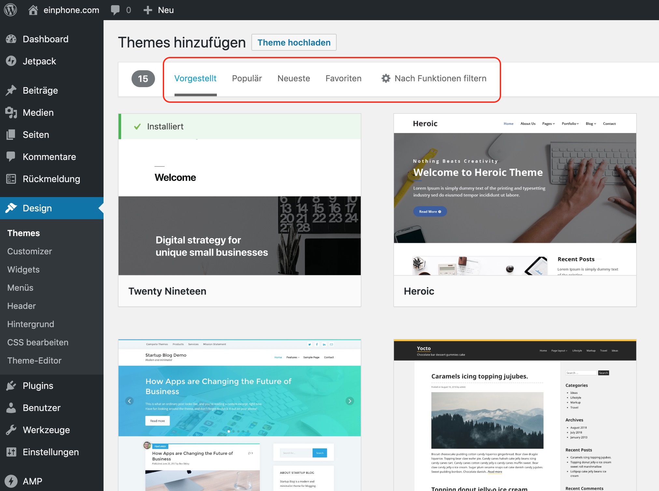Click the Jetpack lightning icon
The image size is (659, 491).
click(x=11, y=61)
